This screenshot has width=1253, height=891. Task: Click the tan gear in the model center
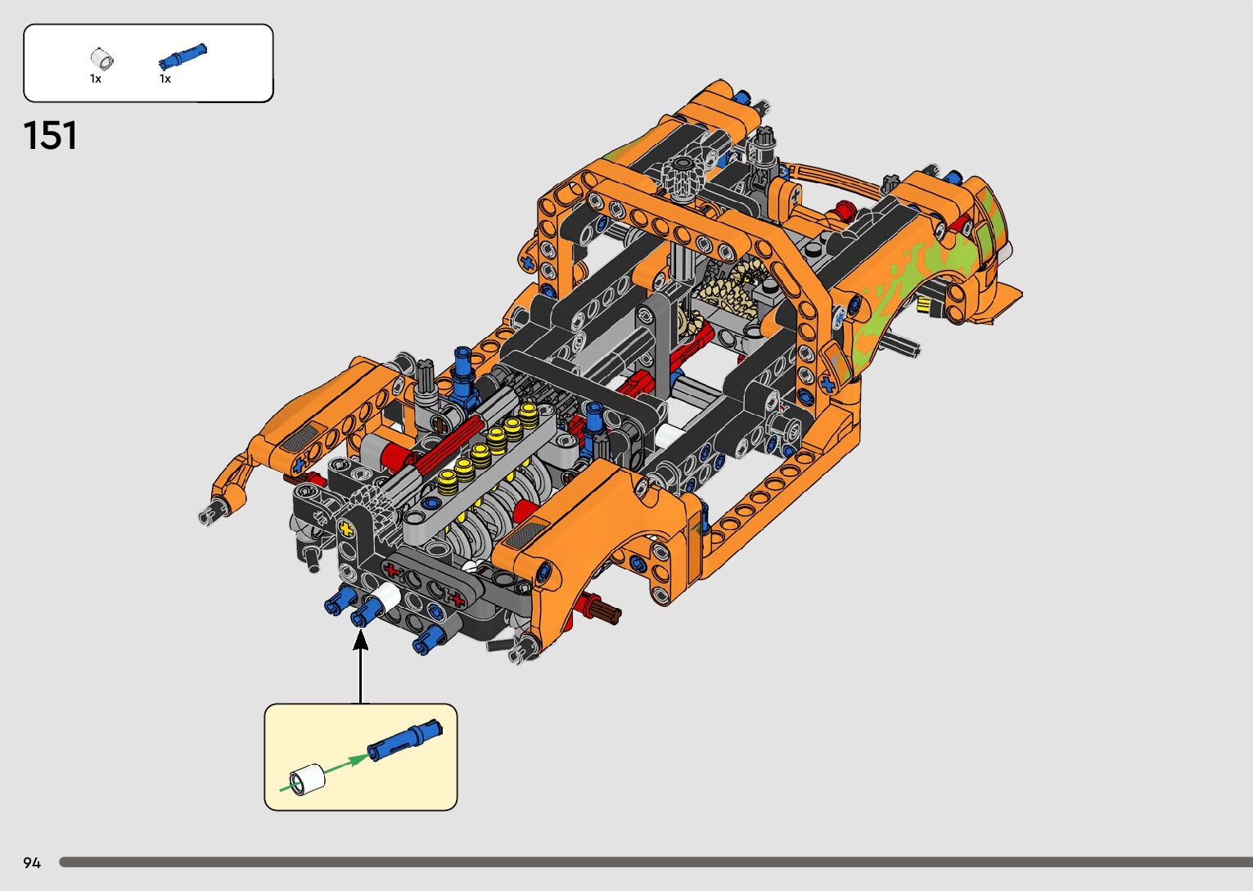pyautogui.click(x=728, y=292)
